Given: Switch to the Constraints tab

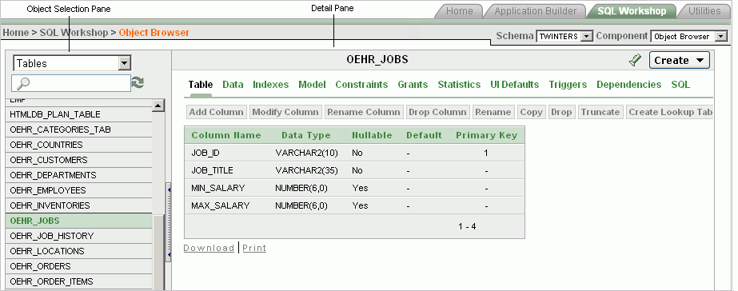Looking at the screenshot, I should tap(361, 85).
